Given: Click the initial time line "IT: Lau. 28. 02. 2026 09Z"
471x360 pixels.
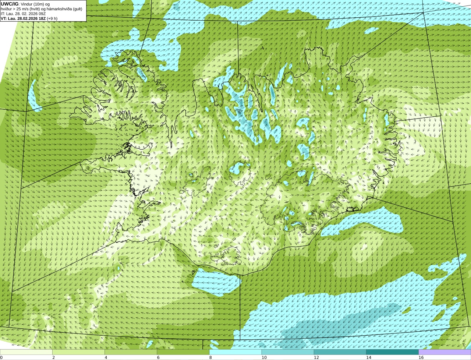Looking at the screenshot, I should pos(23,14).
